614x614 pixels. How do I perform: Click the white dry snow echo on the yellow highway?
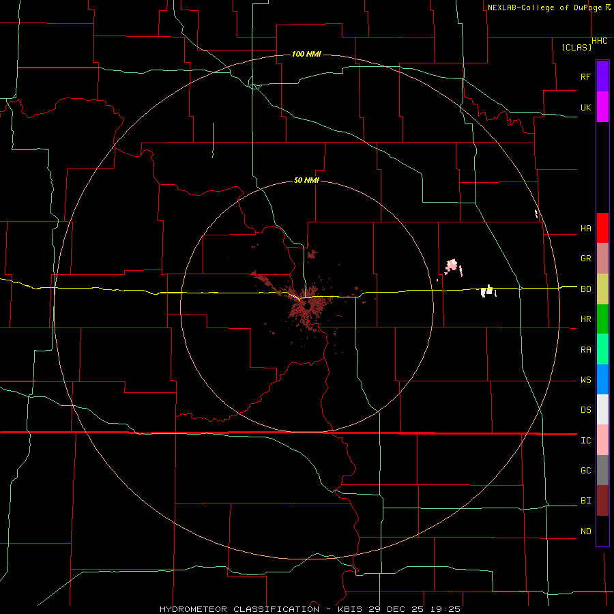click(488, 291)
